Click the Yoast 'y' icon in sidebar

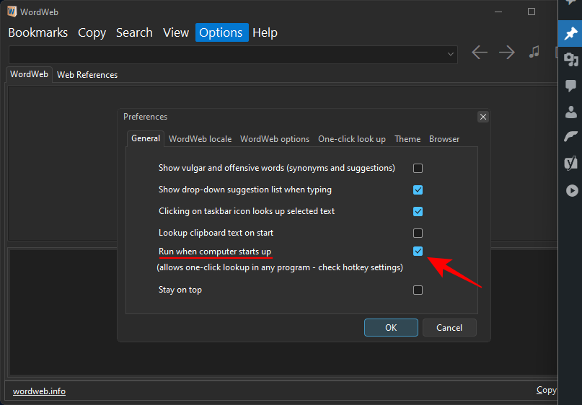click(570, 164)
